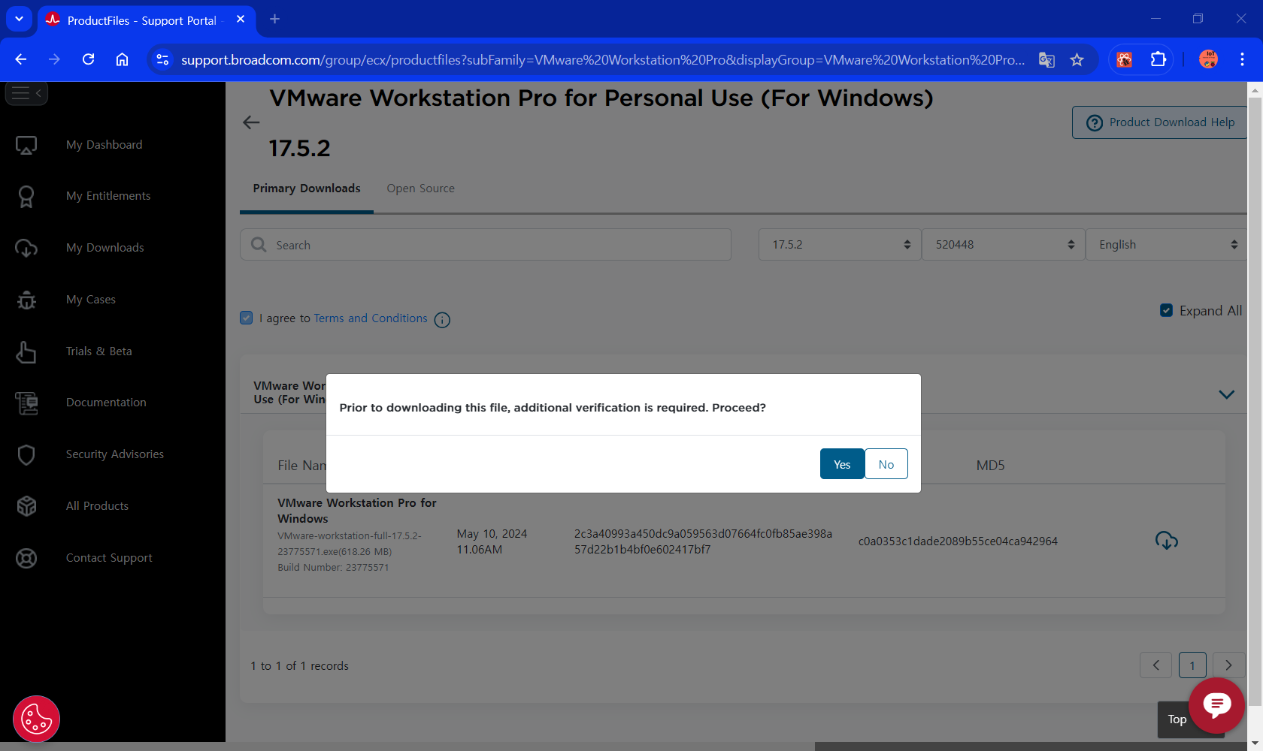The image size is (1263, 751).
Task: Collapse the sidebar menu toggle
Action: (x=26, y=93)
